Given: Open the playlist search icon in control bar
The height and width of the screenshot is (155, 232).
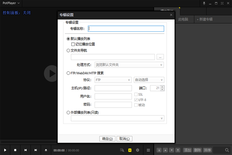Looking at the screenshot, I should pos(122,150).
